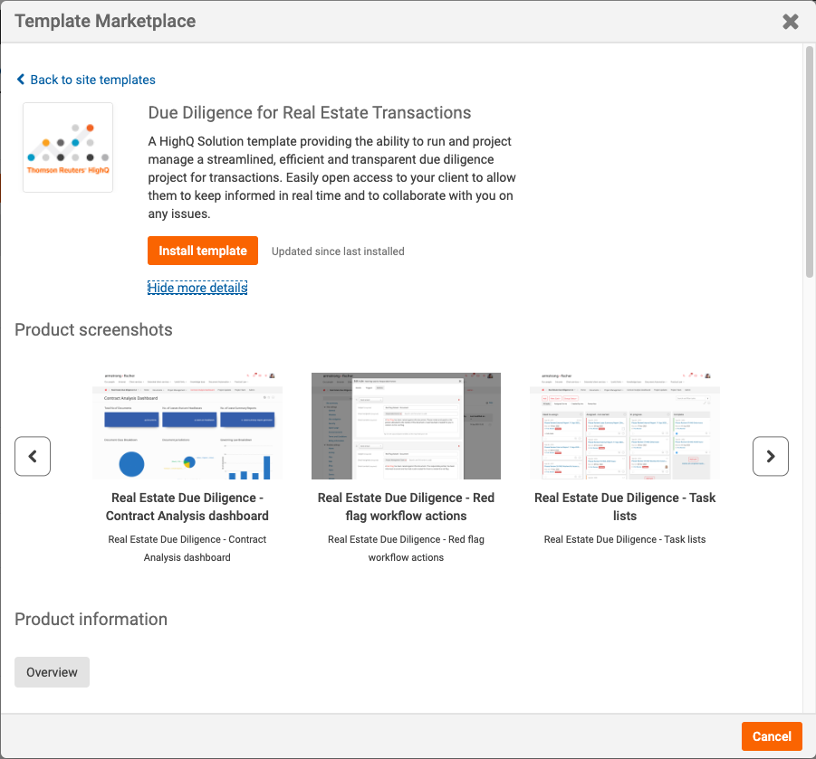816x759 pixels.
Task: Click the Updated since last installed label
Action: pos(338,251)
